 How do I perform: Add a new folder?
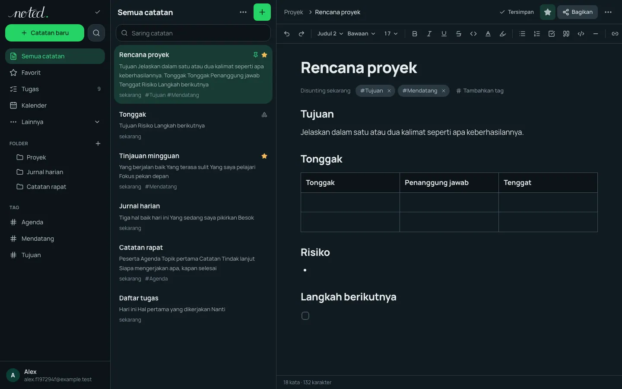point(98,143)
